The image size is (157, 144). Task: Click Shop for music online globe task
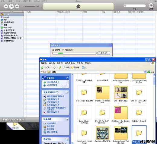pos(51,85)
